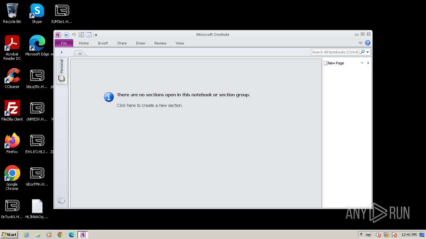Collapse the page tabs pane arrow
The width and height of the screenshot is (426, 239).
coord(368,63)
